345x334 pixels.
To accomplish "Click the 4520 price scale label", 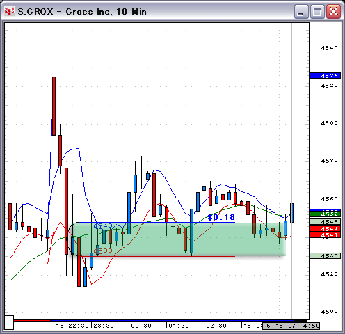I will [329, 274].
